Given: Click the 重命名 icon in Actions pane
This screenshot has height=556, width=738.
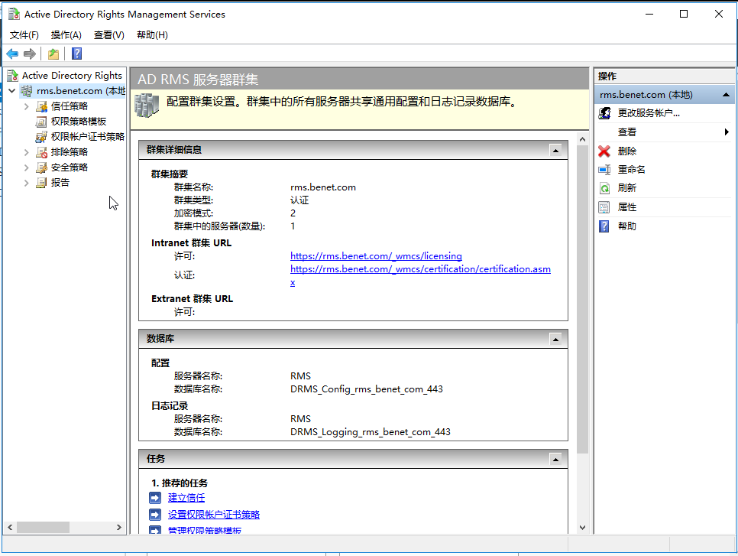Looking at the screenshot, I should coord(604,170).
